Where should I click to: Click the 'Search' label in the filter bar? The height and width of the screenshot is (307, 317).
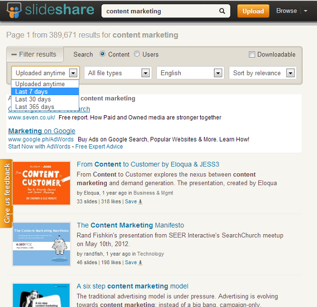pyautogui.click(x=83, y=54)
